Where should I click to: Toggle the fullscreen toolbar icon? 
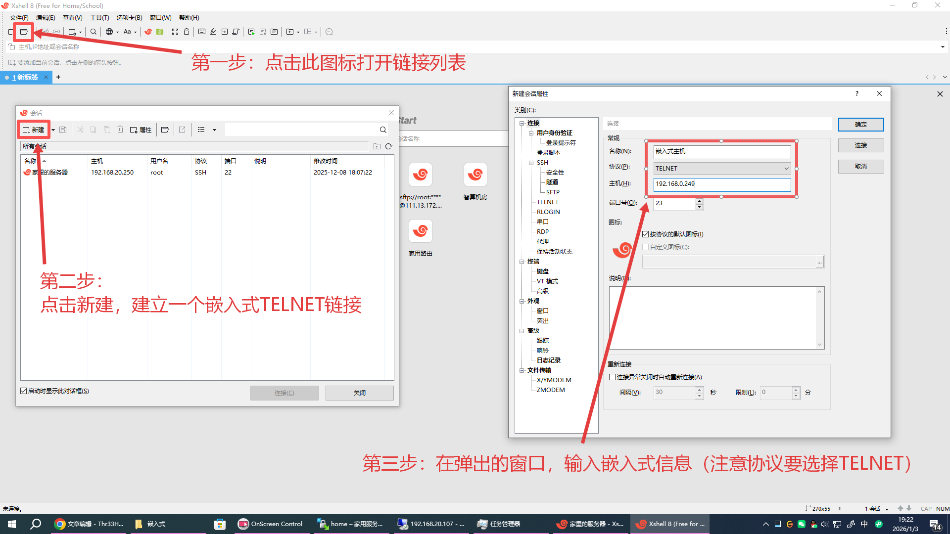click(x=175, y=32)
